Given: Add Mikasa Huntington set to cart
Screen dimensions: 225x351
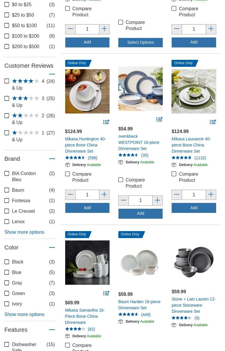Looking at the screenshot, I should [x=87, y=208].
